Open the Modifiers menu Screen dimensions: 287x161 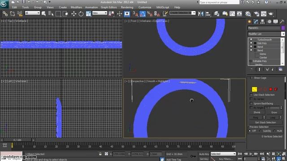point(76,7)
